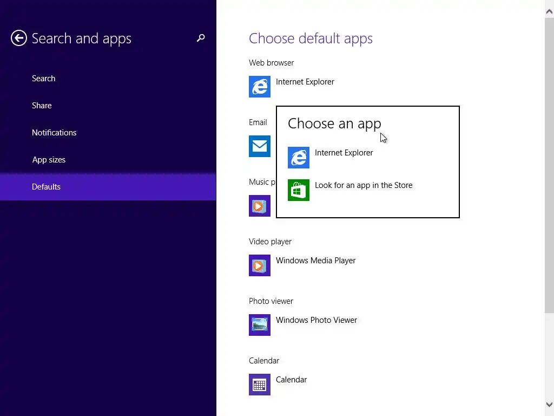Click the Video player Windows Media Player icon
554x416 pixels.
(x=259, y=265)
